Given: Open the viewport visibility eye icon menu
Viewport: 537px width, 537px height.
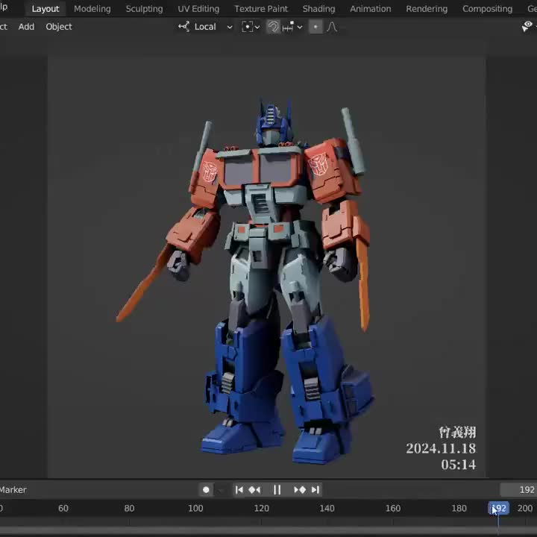Looking at the screenshot, I should click(527, 26).
